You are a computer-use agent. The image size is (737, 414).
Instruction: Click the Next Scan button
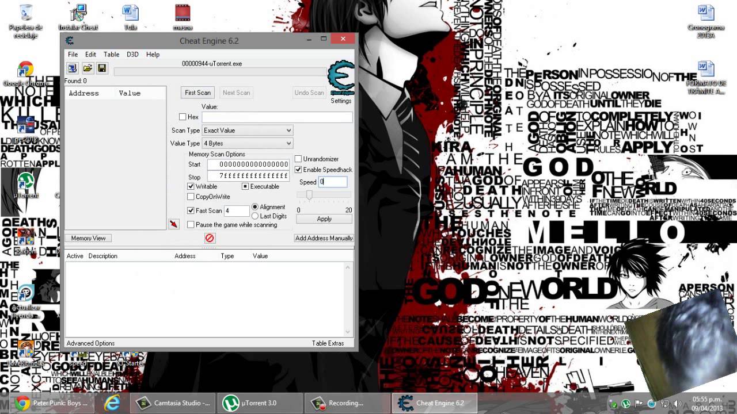(x=236, y=93)
